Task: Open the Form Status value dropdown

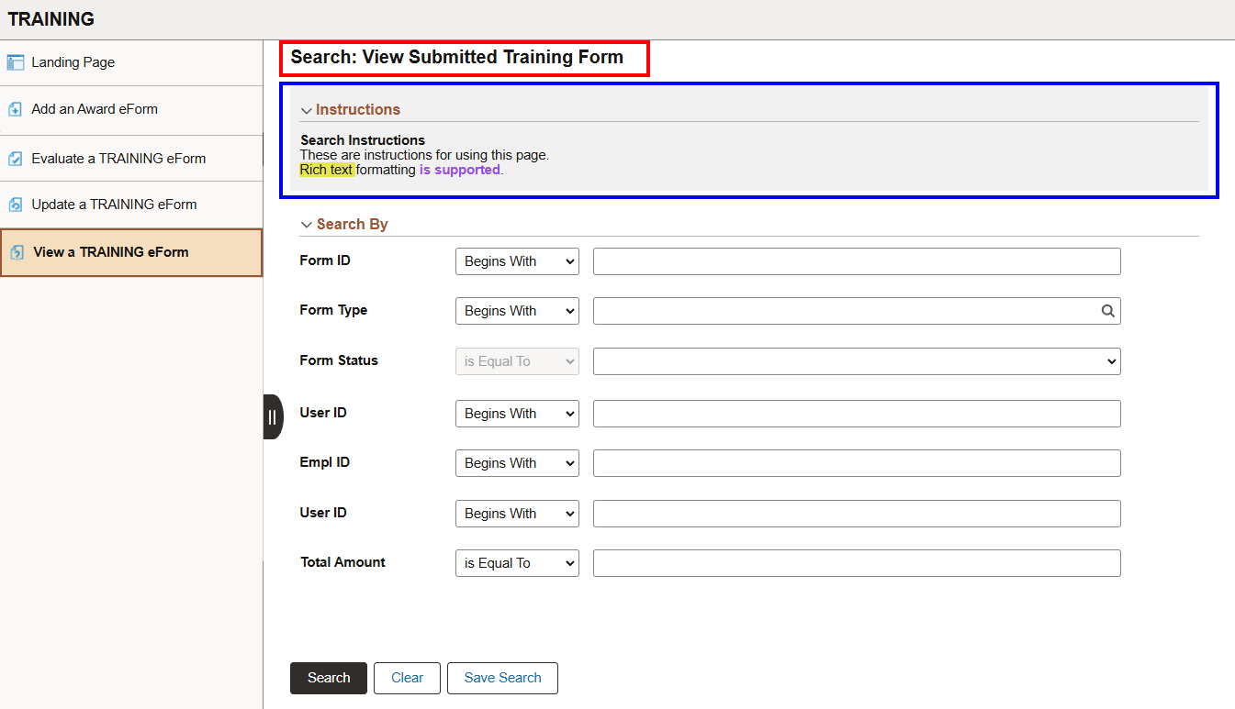Action: coord(857,361)
